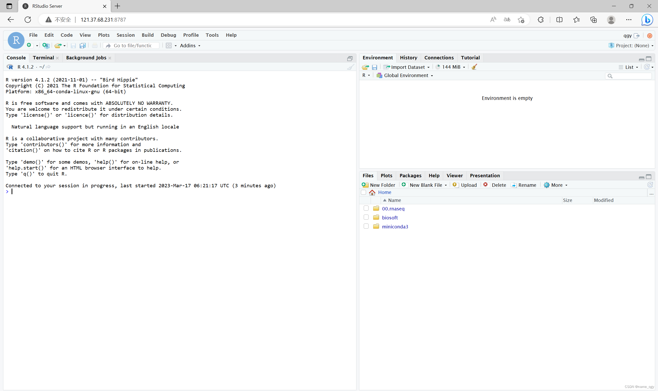
Task: Refresh the Files pane listing
Action: pyautogui.click(x=650, y=185)
